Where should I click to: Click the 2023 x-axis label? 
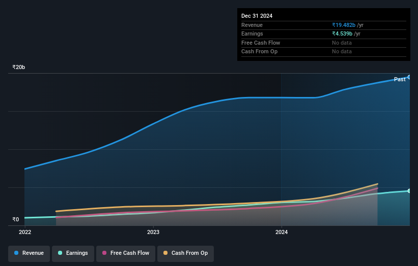pyautogui.click(x=153, y=232)
